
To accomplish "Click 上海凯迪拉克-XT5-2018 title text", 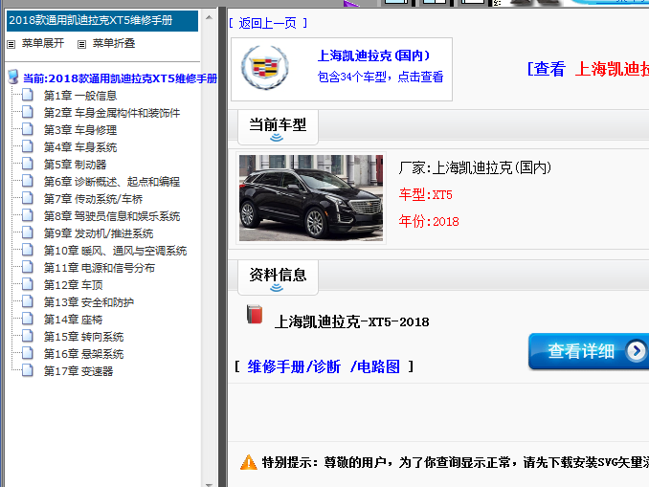I will point(352,321).
